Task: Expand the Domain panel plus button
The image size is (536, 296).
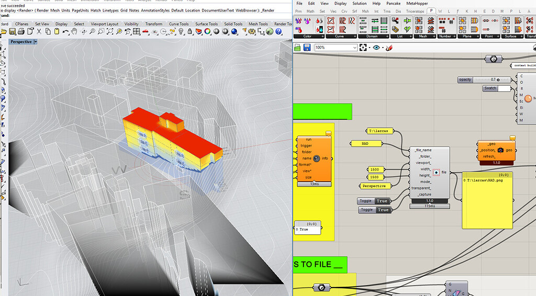Action: (386, 36)
